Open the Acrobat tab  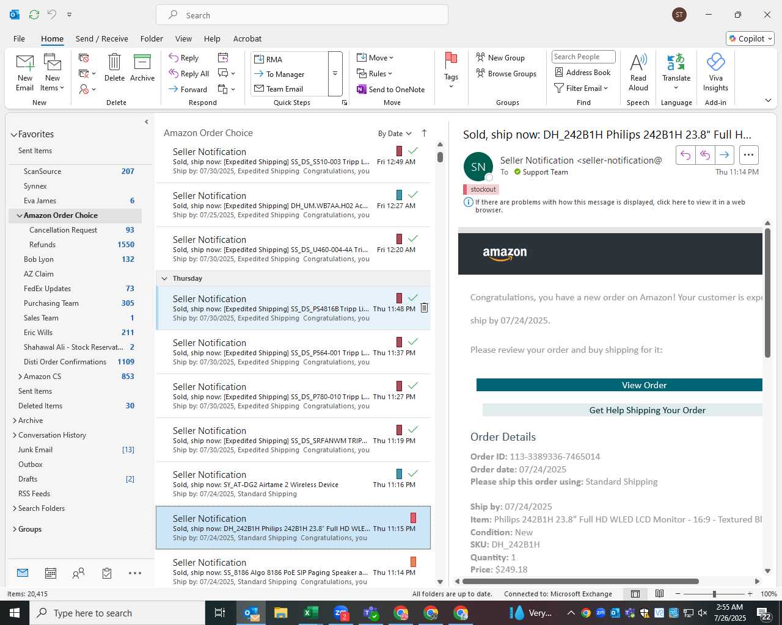[247, 38]
